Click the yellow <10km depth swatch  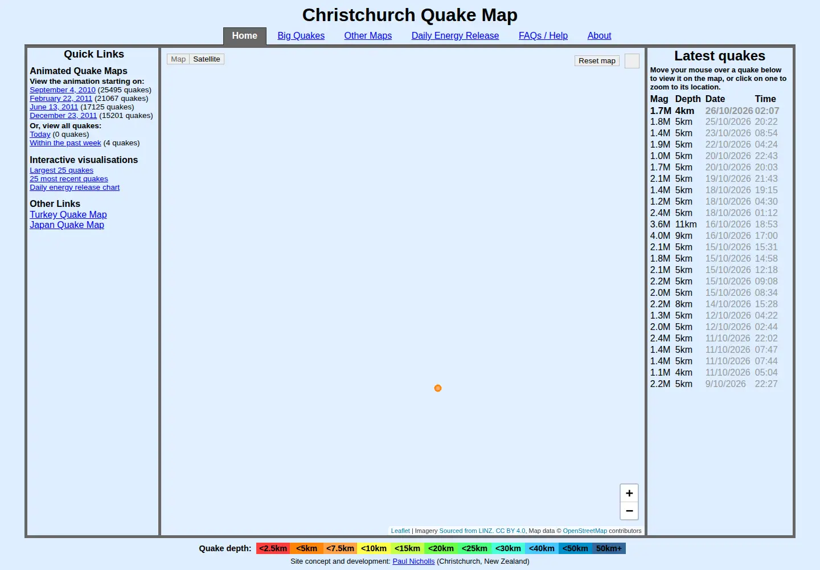click(374, 548)
